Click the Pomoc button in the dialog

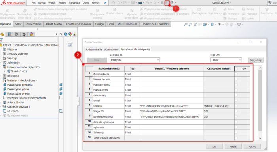coord(252,146)
